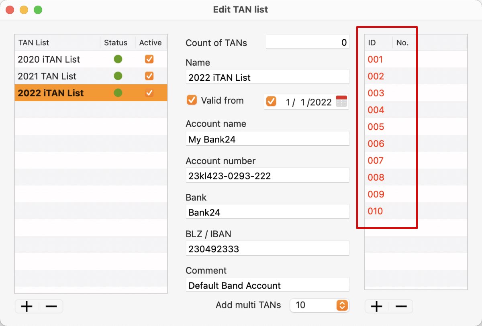The image size is (482, 326).
Task: Minimize the Edit TAN list window
Action: pos(24,10)
